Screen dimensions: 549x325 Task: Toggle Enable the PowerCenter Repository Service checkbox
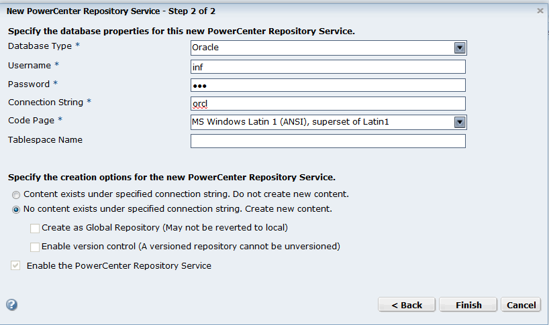coord(15,266)
